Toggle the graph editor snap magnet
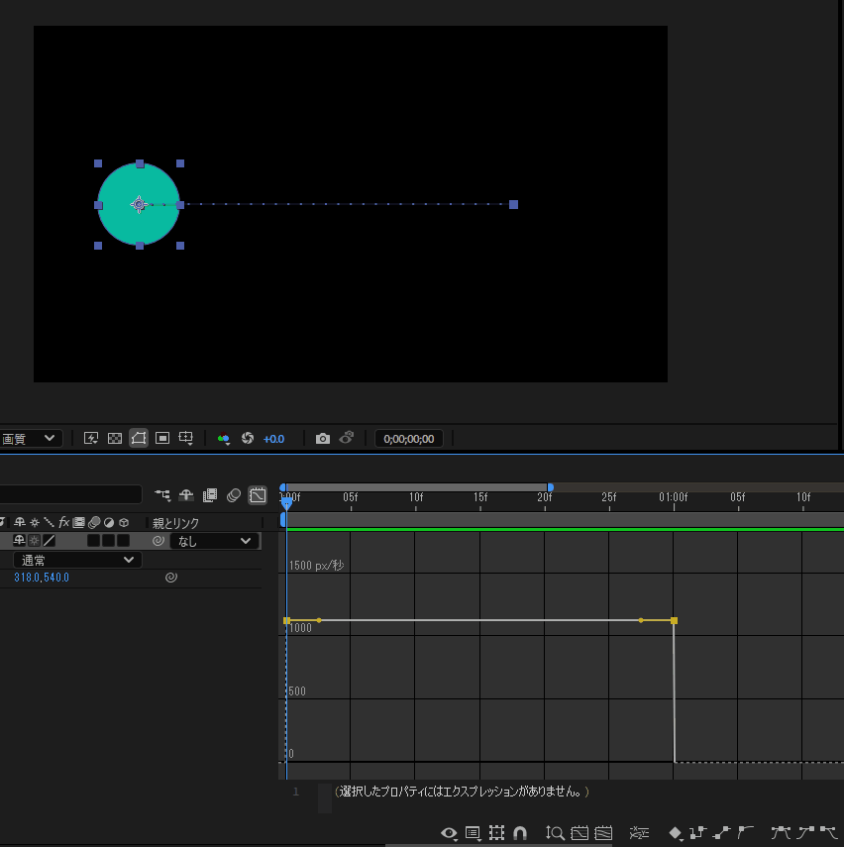The width and height of the screenshot is (844, 847). 520,833
